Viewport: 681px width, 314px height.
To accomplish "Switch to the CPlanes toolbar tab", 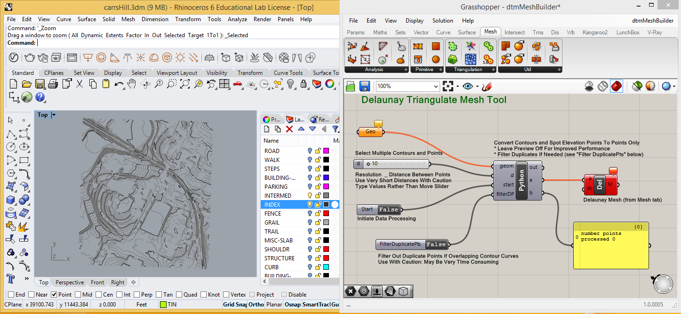I will [54, 73].
